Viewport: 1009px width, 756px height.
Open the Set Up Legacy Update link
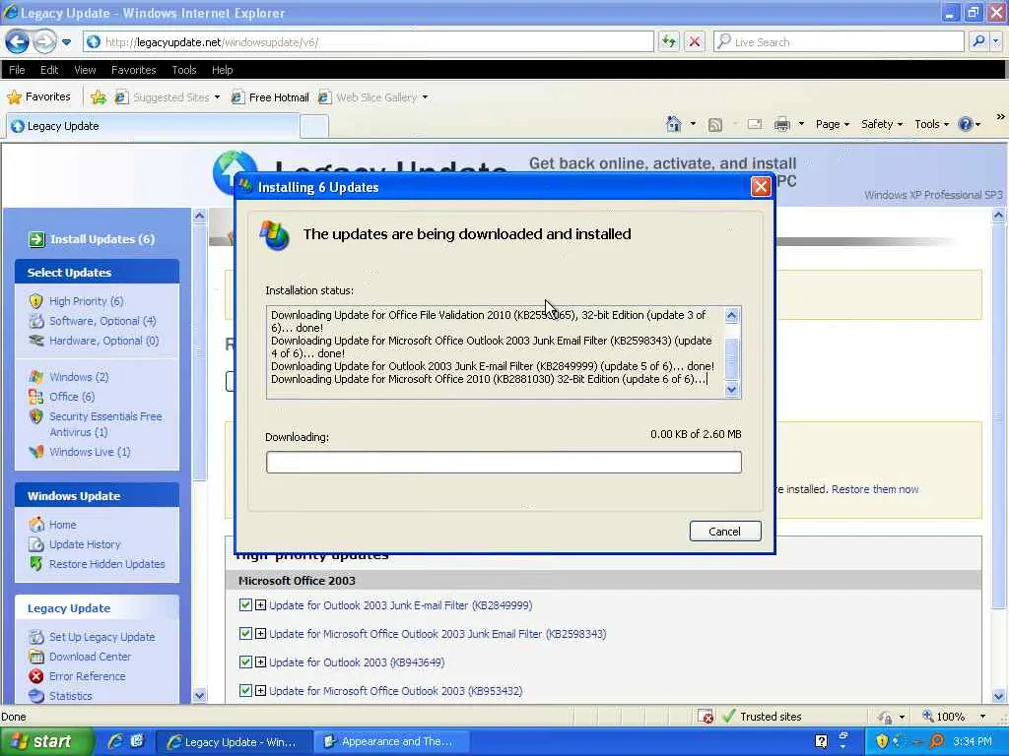101,637
